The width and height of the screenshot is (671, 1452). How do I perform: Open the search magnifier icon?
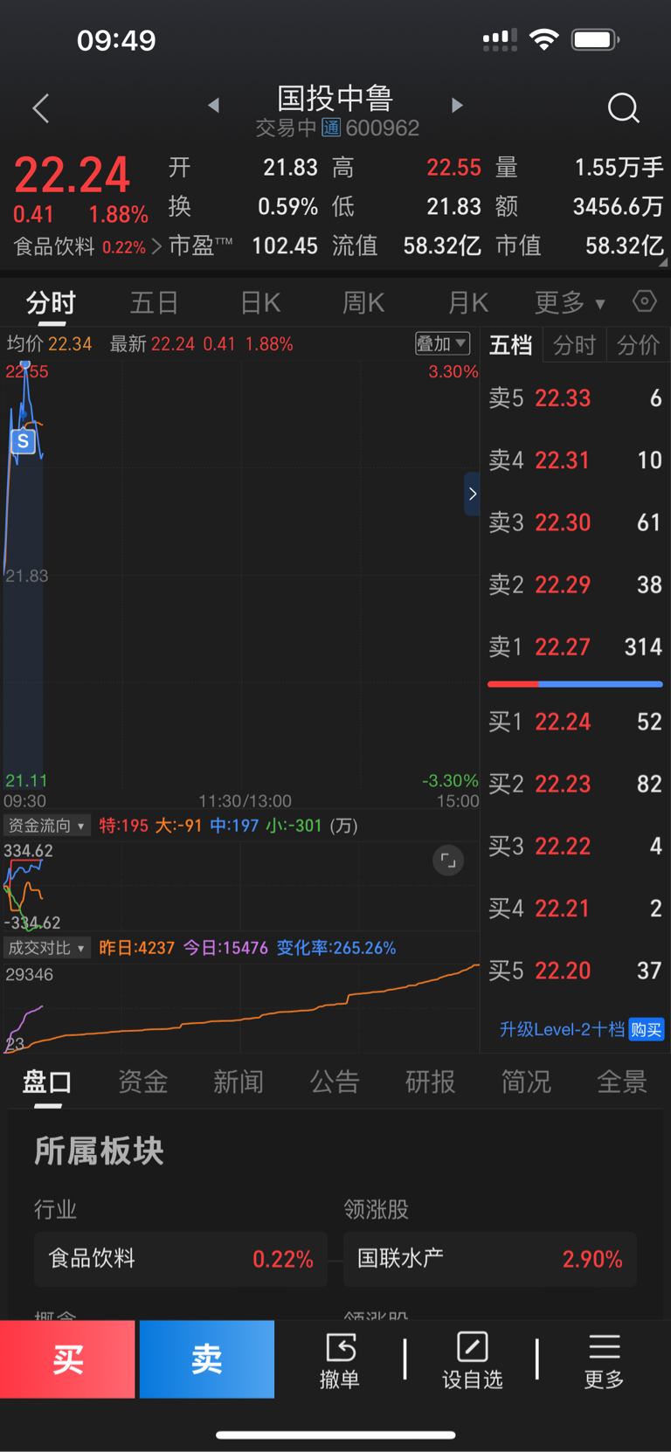click(624, 108)
